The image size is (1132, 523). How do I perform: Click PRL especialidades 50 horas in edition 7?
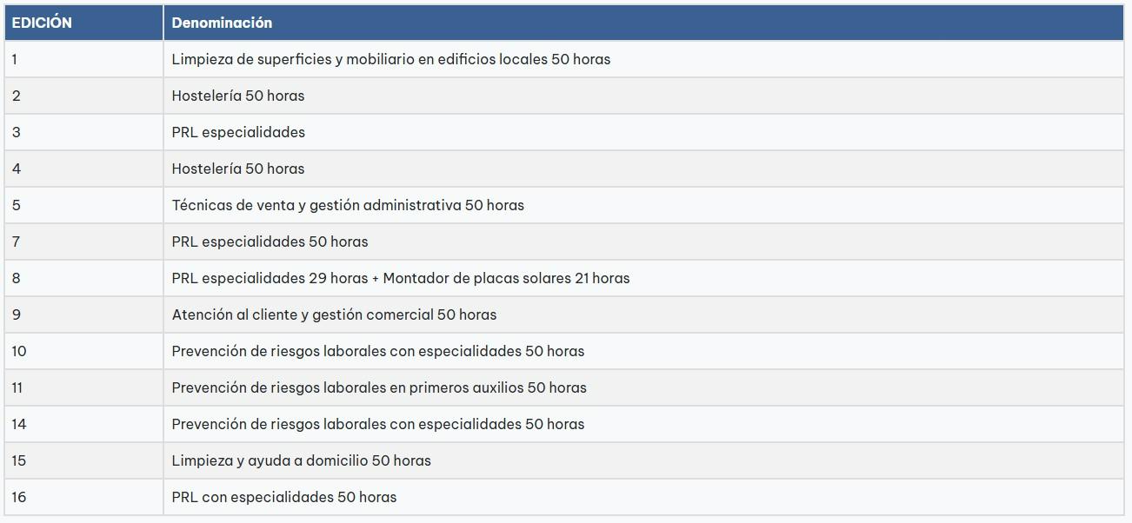tap(270, 242)
